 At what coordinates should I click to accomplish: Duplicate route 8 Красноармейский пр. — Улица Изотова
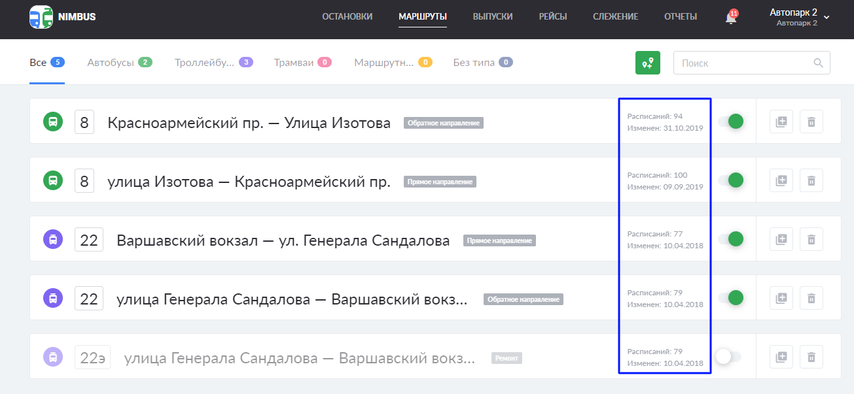pyautogui.click(x=780, y=121)
